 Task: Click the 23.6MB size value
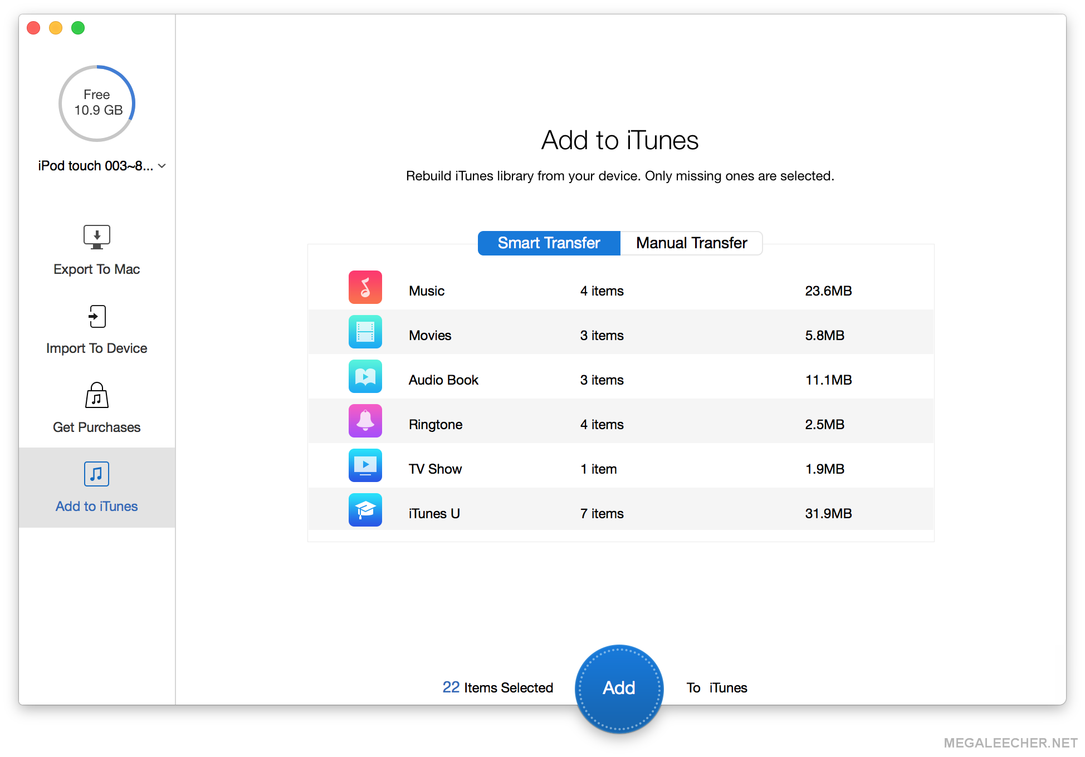829,291
